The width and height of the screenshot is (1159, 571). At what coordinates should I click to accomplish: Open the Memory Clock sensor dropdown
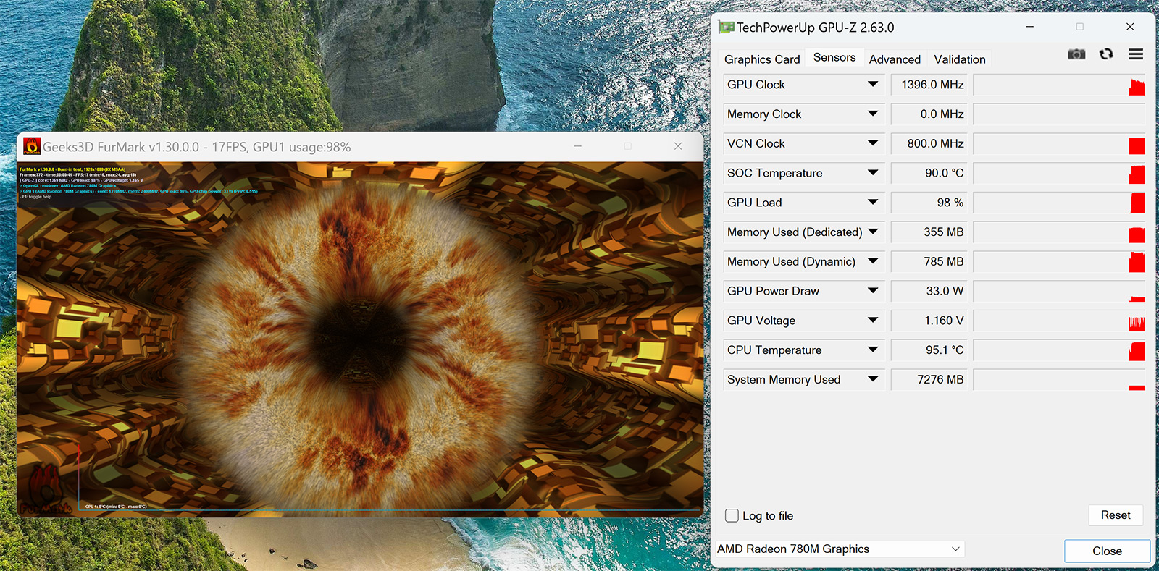(873, 114)
